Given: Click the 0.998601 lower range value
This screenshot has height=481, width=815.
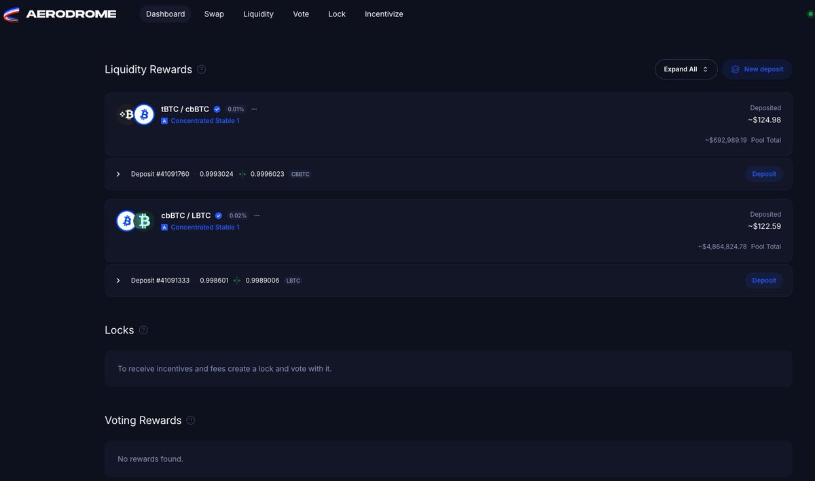Looking at the screenshot, I should coord(214,281).
